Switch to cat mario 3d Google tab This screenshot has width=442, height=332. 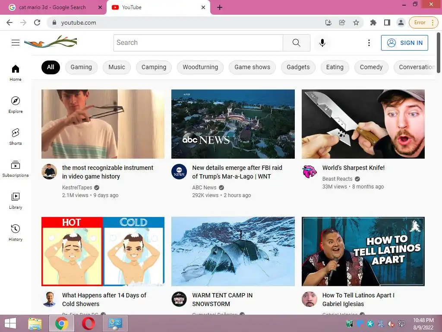tap(52, 8)
